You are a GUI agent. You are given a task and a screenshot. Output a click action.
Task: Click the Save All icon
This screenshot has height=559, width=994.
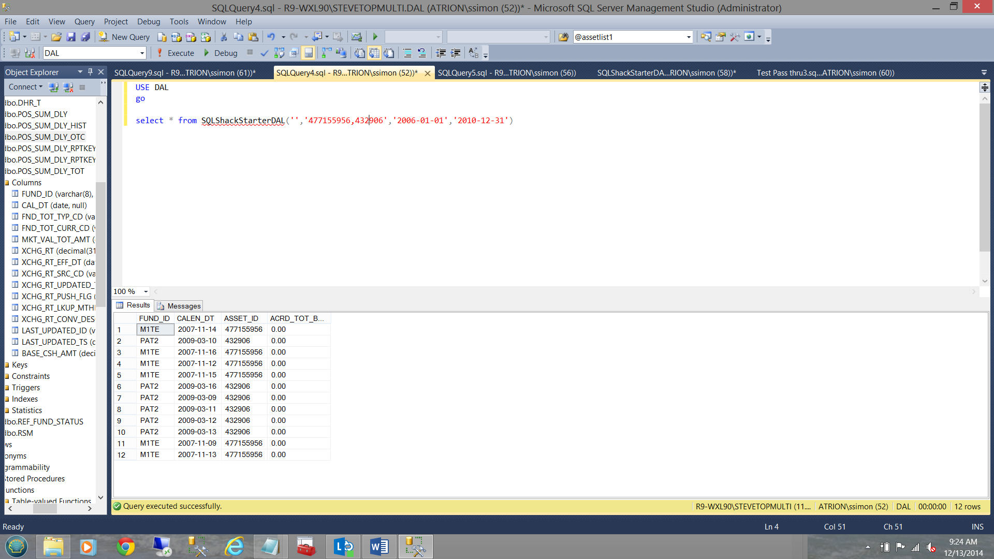(x=85, y=37)
